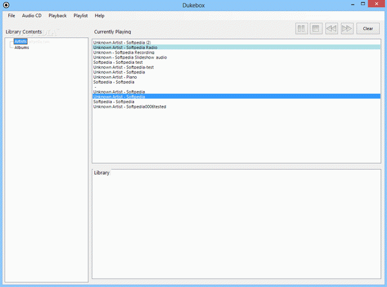Skip to previous track with rewind button
The image size is (387, 287).
(x=332, y=28)
